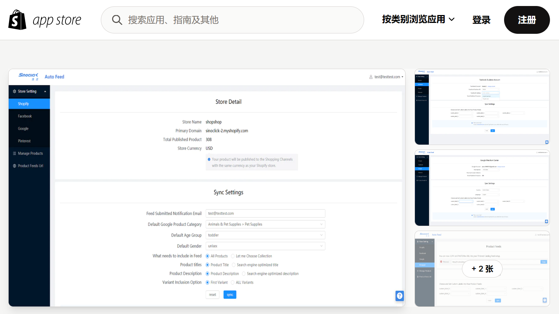Click the +2 张 more images button

pos(482,269)
